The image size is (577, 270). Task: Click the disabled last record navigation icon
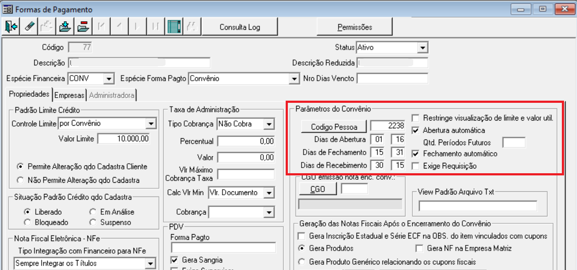click(155, 27)
